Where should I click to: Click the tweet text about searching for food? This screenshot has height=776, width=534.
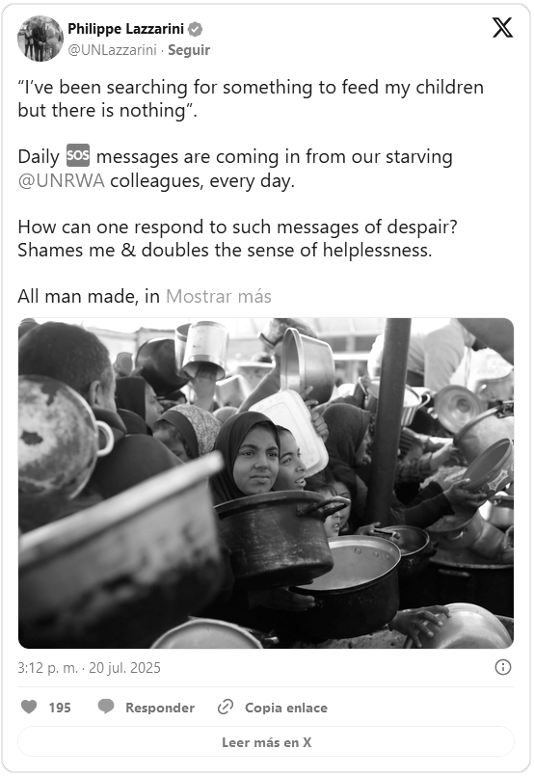(x=251, y=98)
